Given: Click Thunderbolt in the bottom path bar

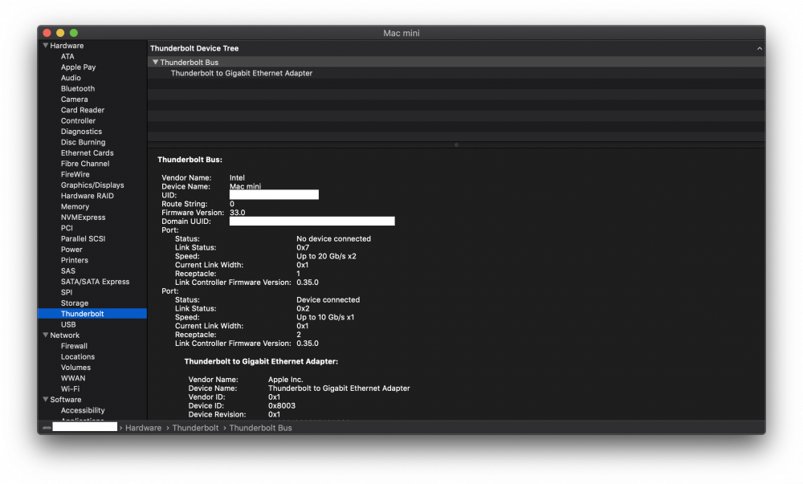Looking at the screenshot, I should click(x=195, y=428).
